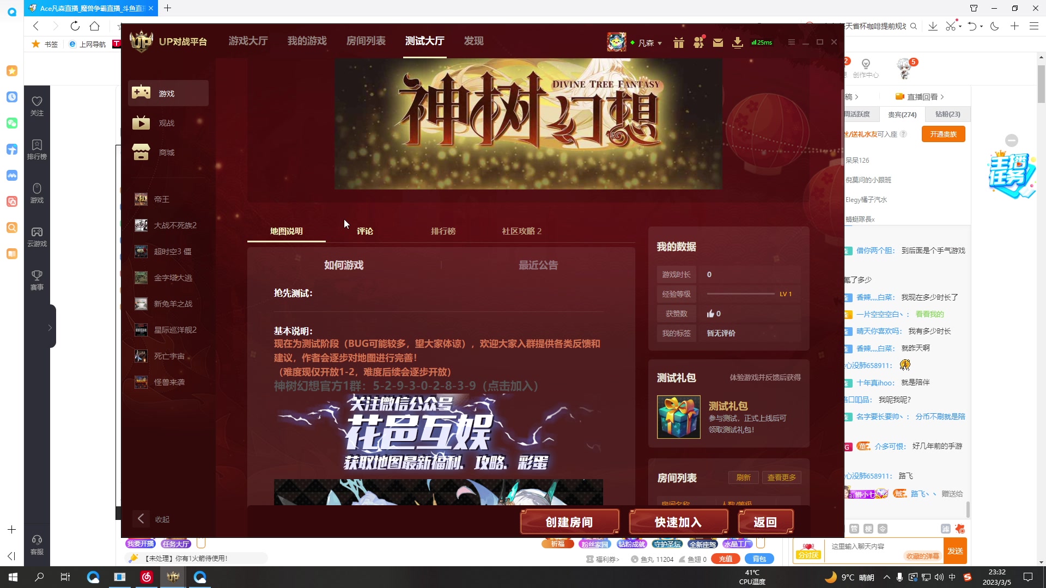Screen dimensions: 1046x588
Task: Switch to 发现 tab
Action: [x=473, y=41]
